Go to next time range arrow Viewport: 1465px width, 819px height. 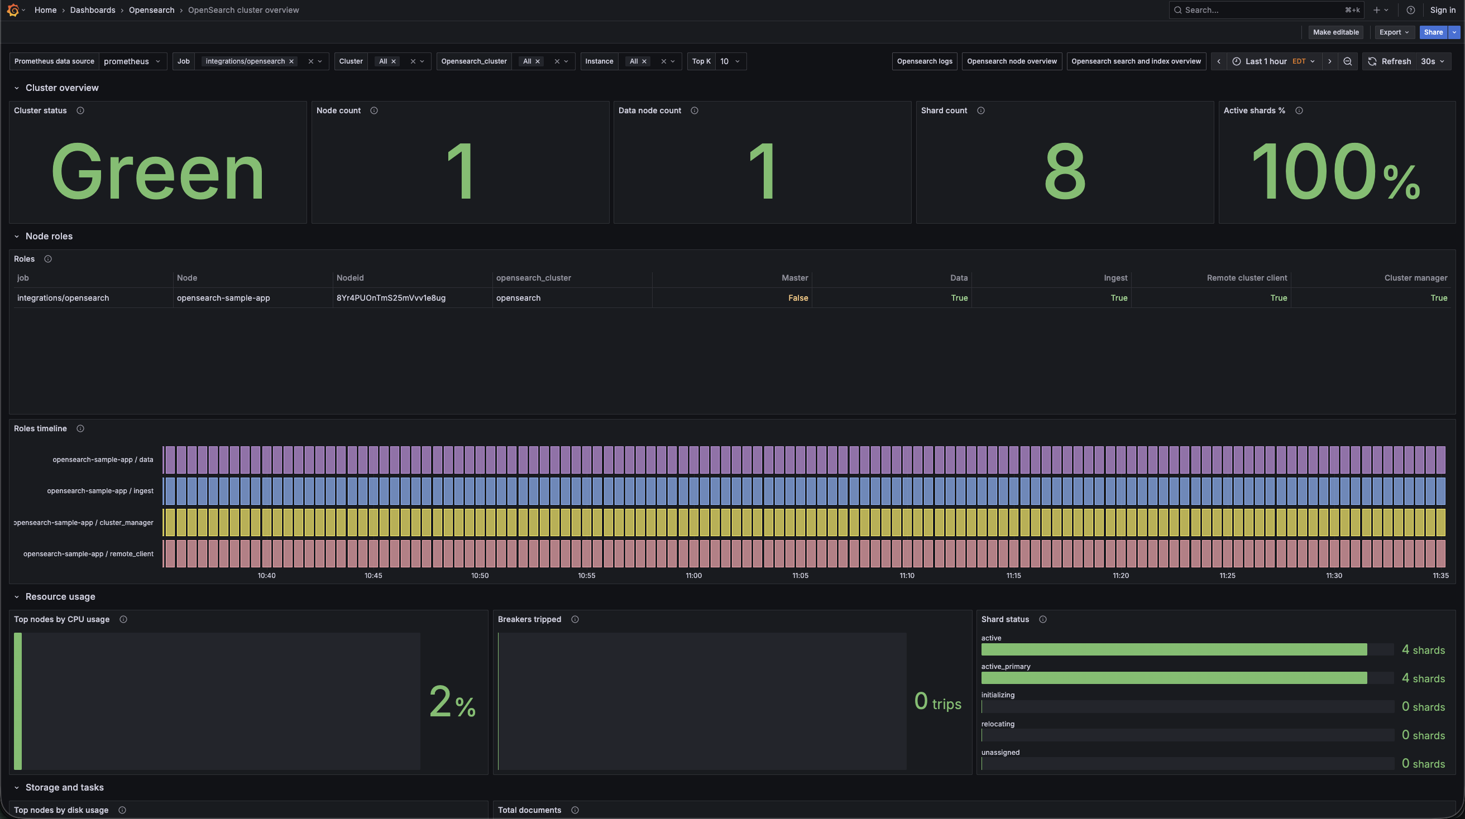(x=1330, y=61)
